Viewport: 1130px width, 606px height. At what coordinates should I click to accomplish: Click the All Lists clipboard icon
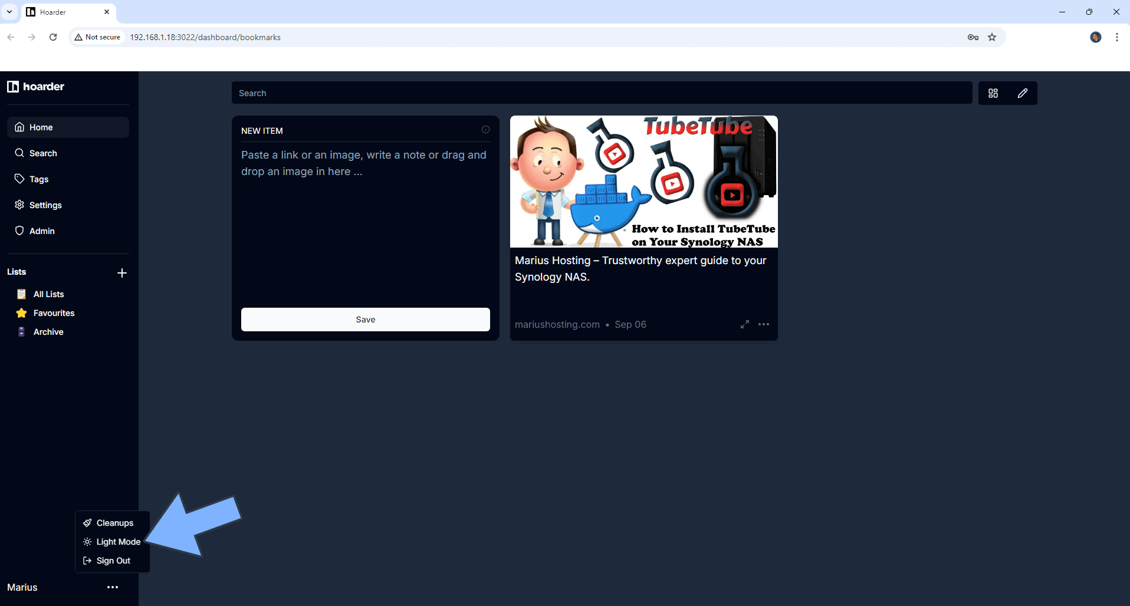(x=21, y=294)
